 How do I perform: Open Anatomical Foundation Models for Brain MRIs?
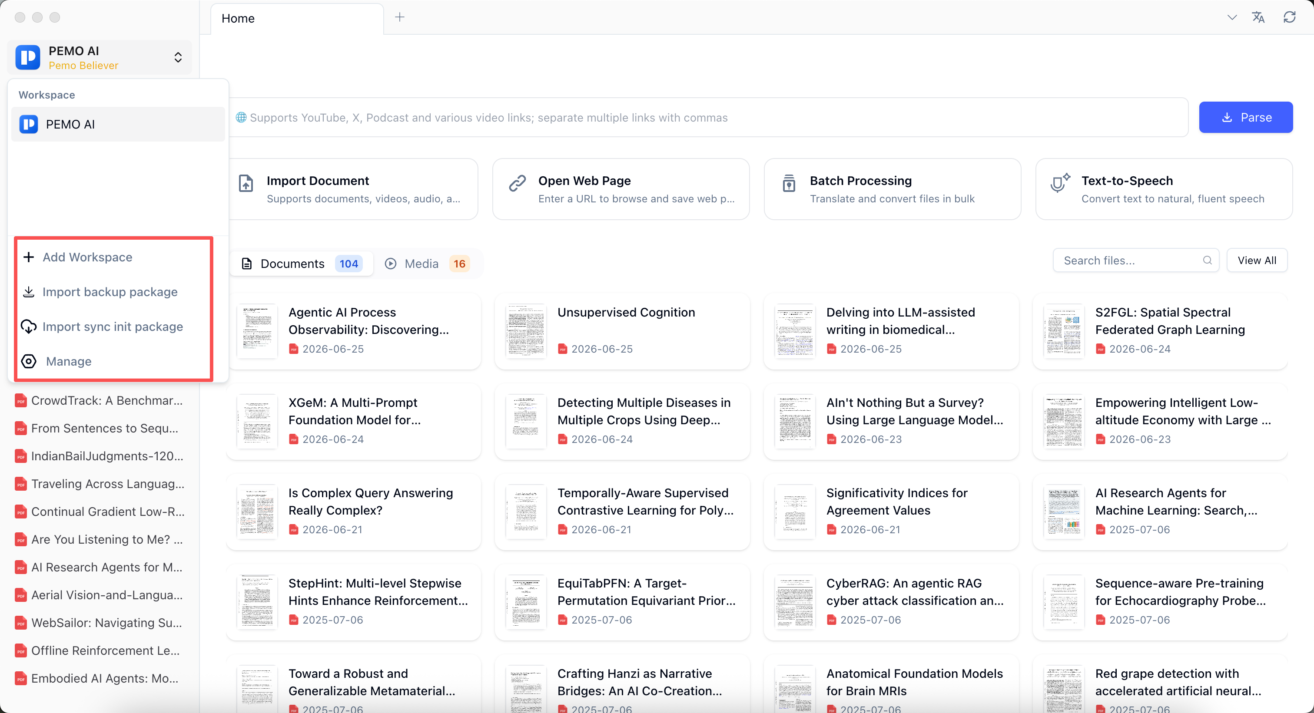(x=891, y=683)
